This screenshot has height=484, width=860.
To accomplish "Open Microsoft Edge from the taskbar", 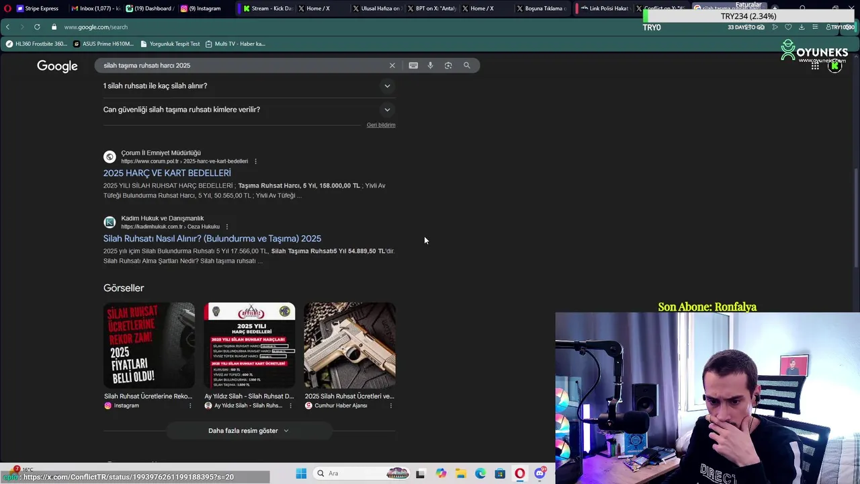I will tap(480, 473).
